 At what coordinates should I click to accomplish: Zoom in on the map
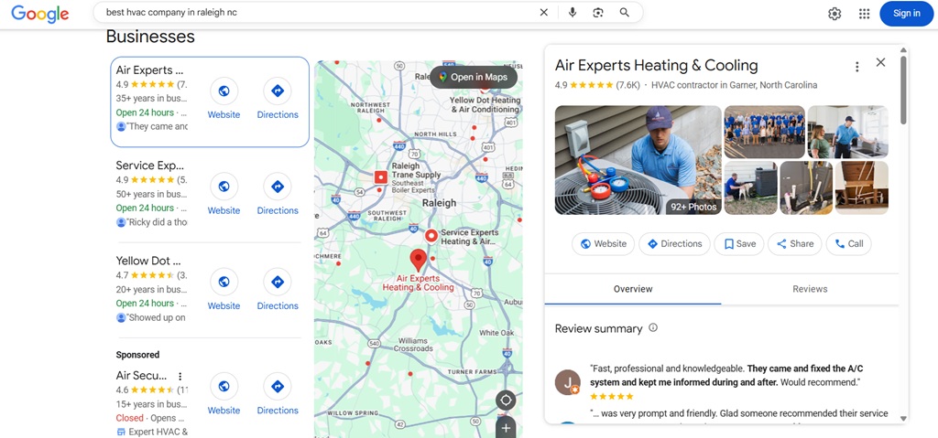tap(506, 428)
